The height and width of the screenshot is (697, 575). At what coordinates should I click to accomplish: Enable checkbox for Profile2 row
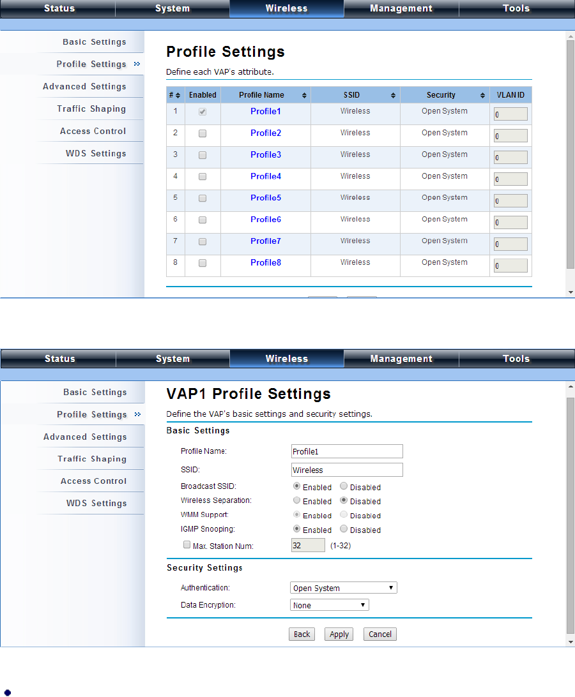(203, 133)
